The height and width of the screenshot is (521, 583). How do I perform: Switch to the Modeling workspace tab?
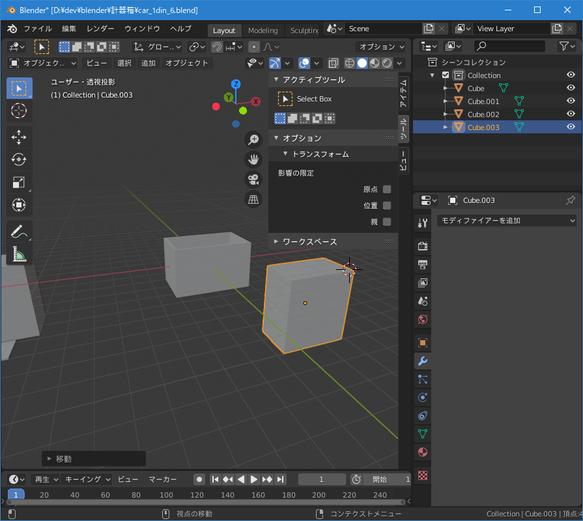point(263,31)
